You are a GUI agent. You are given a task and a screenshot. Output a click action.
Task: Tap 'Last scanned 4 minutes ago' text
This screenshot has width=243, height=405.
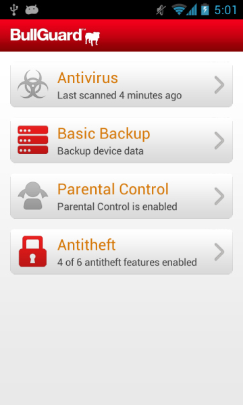coord(119,95)
